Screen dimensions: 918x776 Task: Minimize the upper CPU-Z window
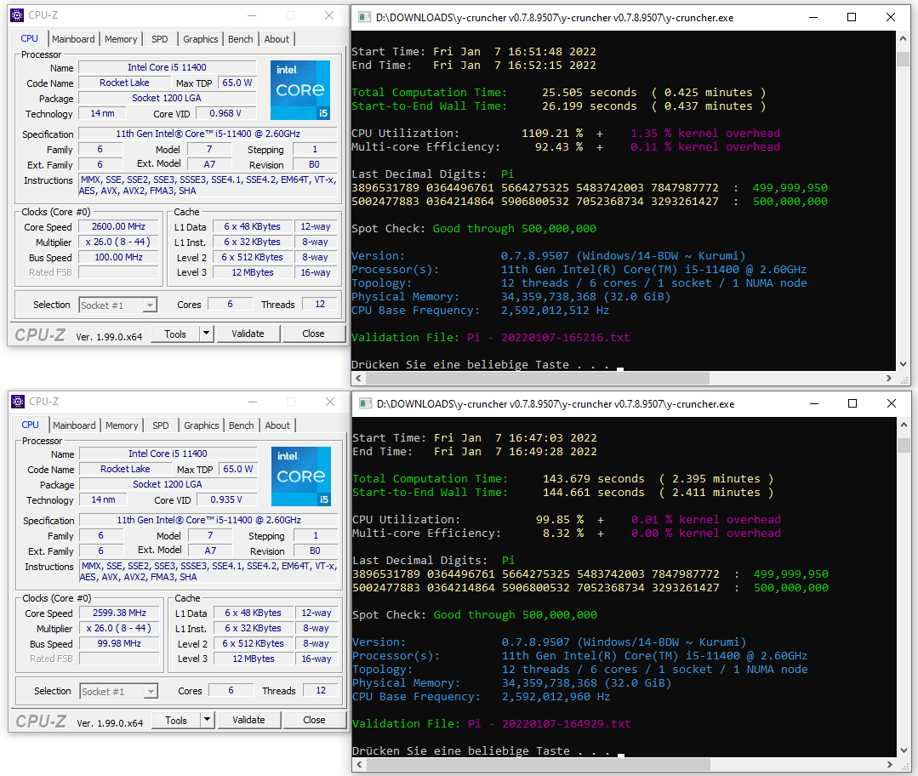(x=252, y=16)
